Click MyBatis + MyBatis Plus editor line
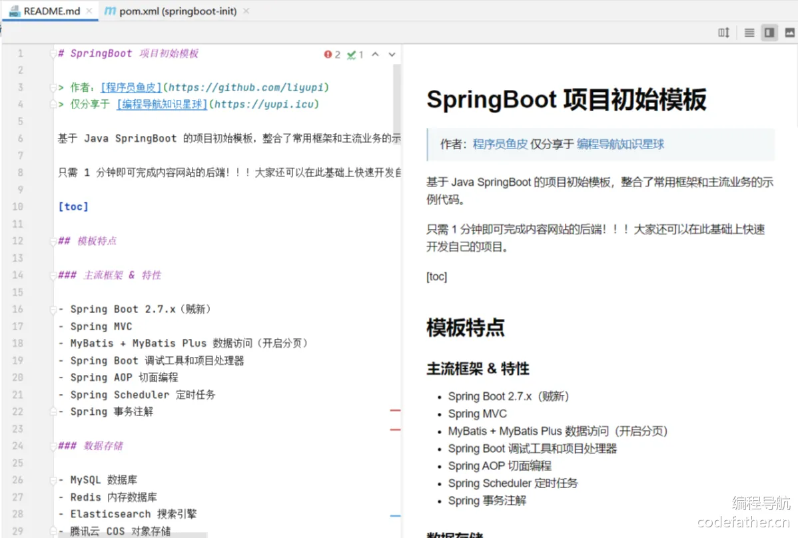798x538 pixels. click(x=183, y=344)
